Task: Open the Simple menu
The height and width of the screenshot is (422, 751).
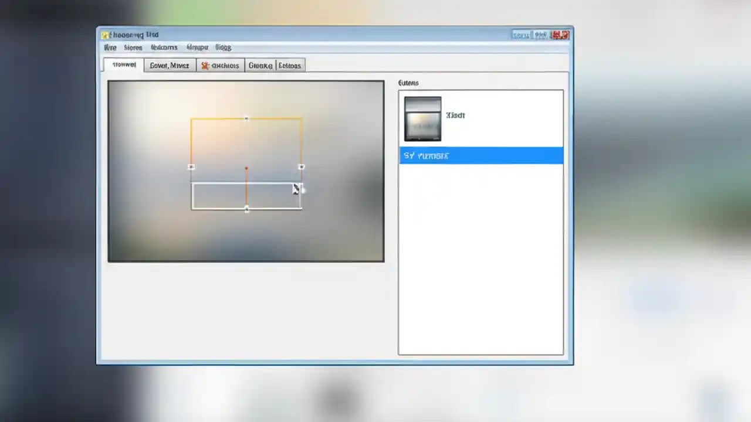Action: tap(197, 47)
